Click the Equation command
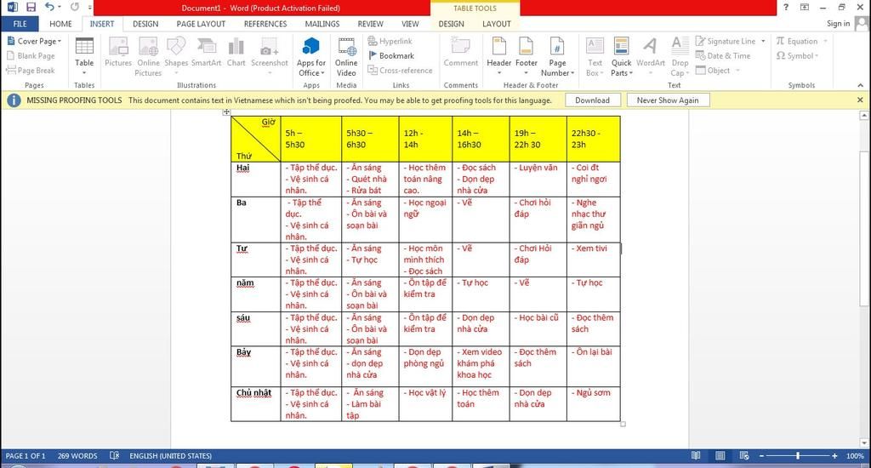 797,41
